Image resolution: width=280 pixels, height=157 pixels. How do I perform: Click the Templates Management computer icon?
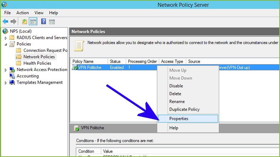tap(12, 82)
